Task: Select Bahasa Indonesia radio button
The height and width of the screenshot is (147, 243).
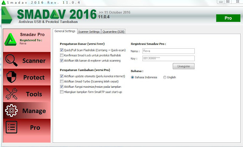Action: click(133, 77)
